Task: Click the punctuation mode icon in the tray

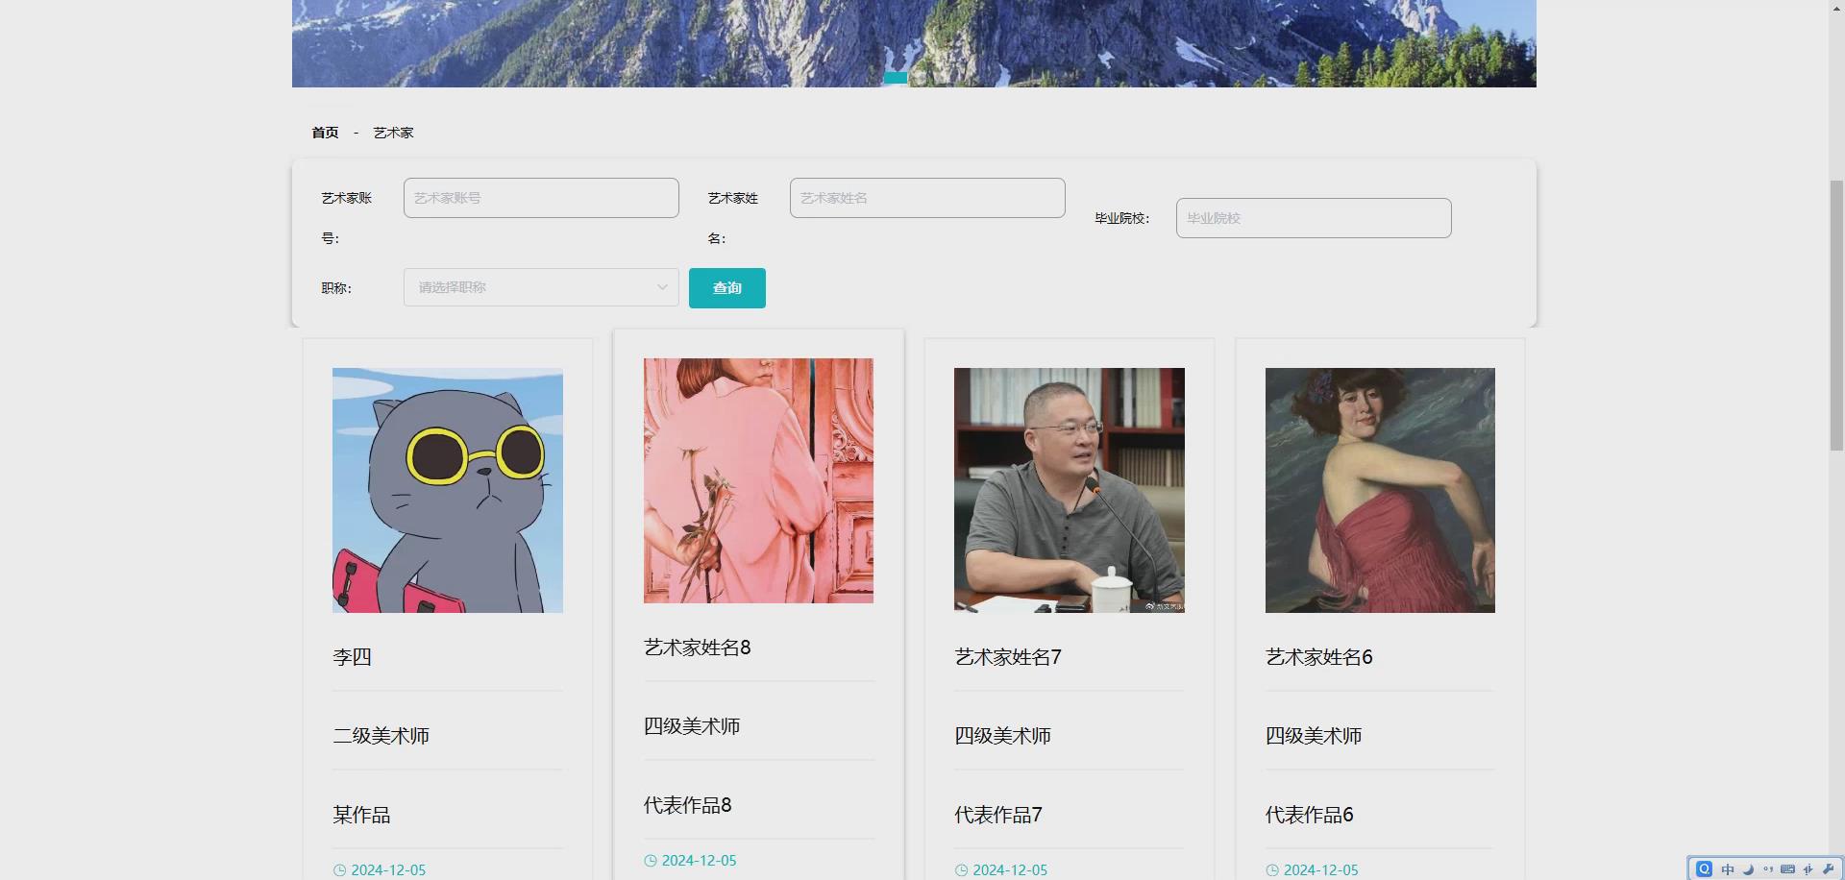Action: [x=1770, y=868]
